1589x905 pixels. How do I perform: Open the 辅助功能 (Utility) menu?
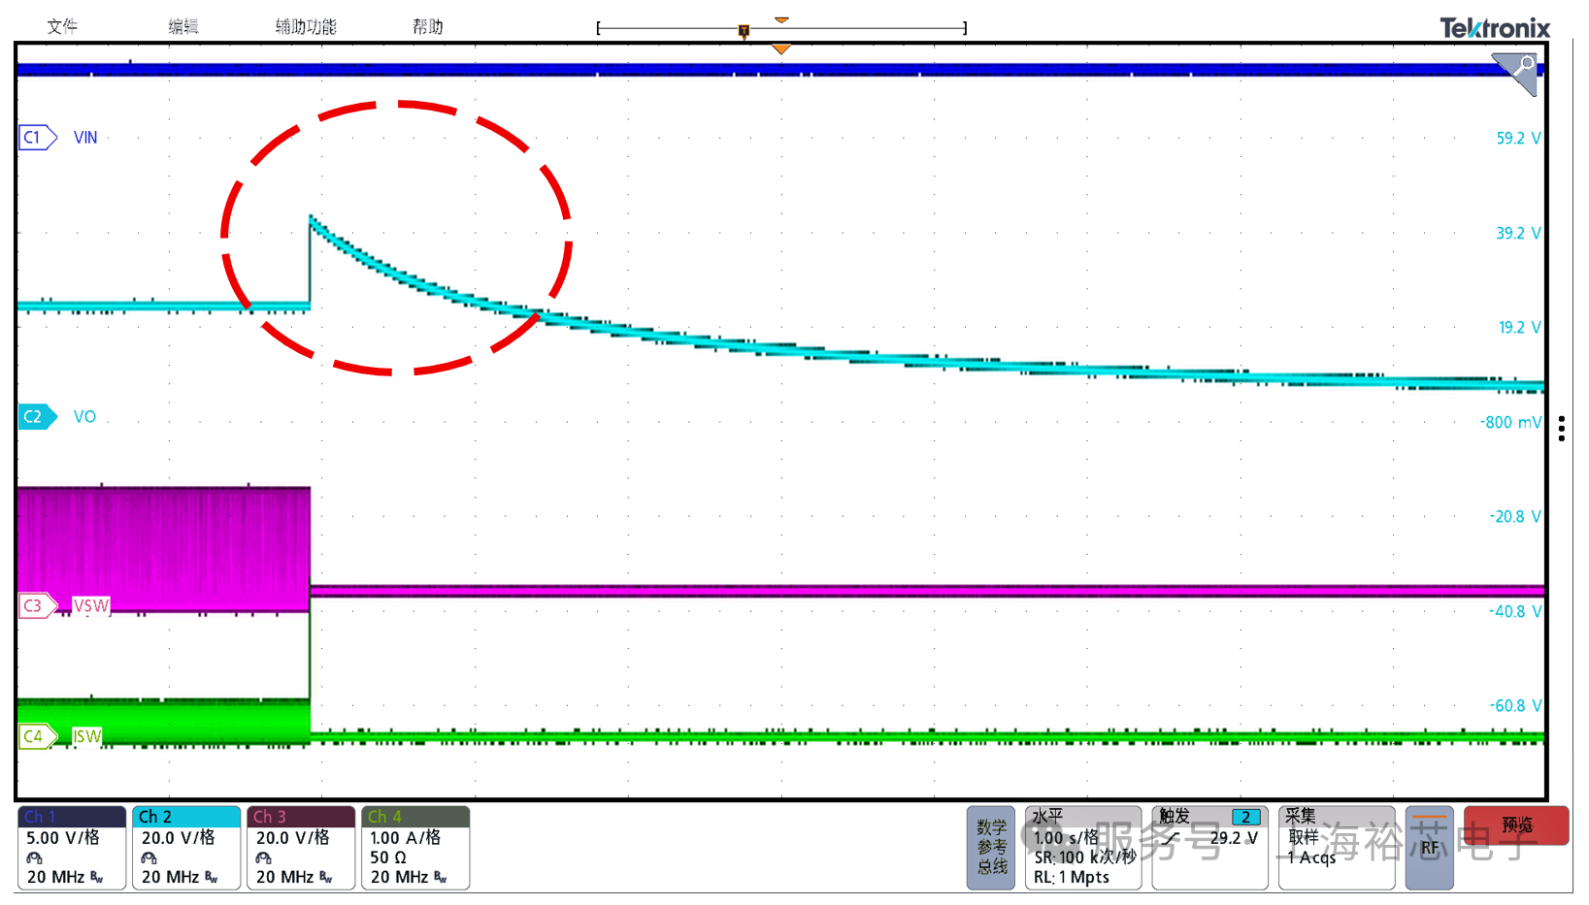[306, 26]
